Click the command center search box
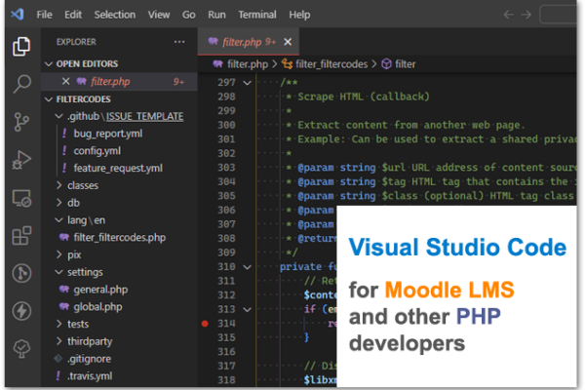 click(558, 15)
